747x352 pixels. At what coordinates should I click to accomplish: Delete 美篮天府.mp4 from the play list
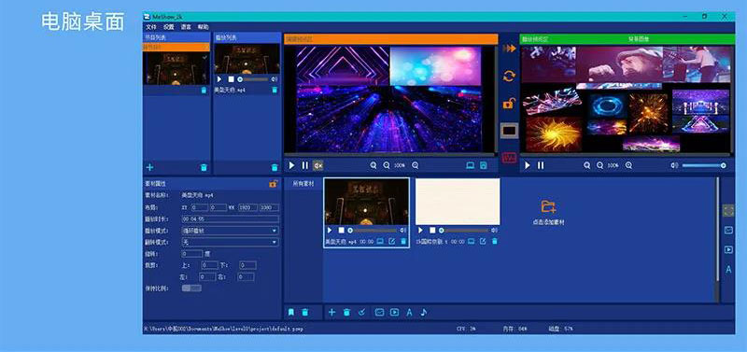(275, 90)
